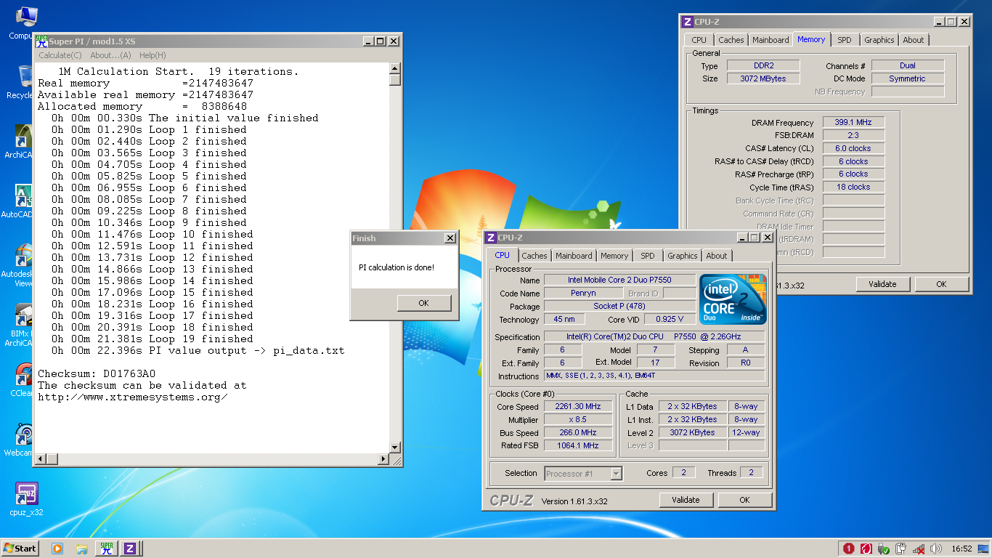The image size is (992, 558).
Task: Open the Computer desktop icon
Action: click(22, 22)
